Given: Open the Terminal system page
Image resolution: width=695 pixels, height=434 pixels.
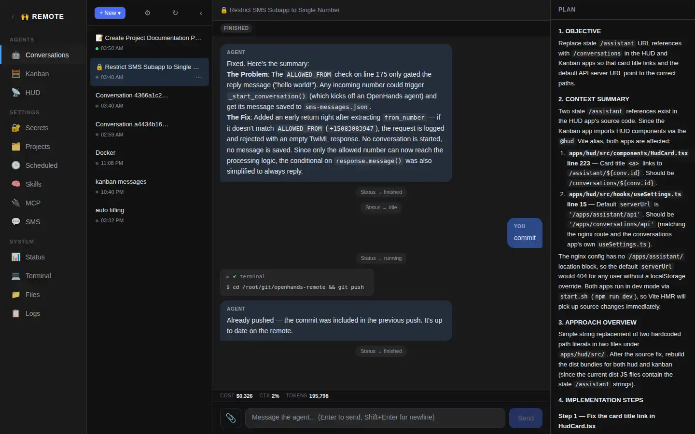Looking at the screenshot, I should [x=38, y=276].
